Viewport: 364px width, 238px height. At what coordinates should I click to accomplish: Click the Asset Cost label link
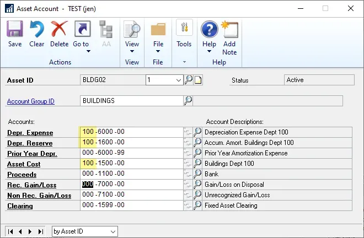(24, 164)
